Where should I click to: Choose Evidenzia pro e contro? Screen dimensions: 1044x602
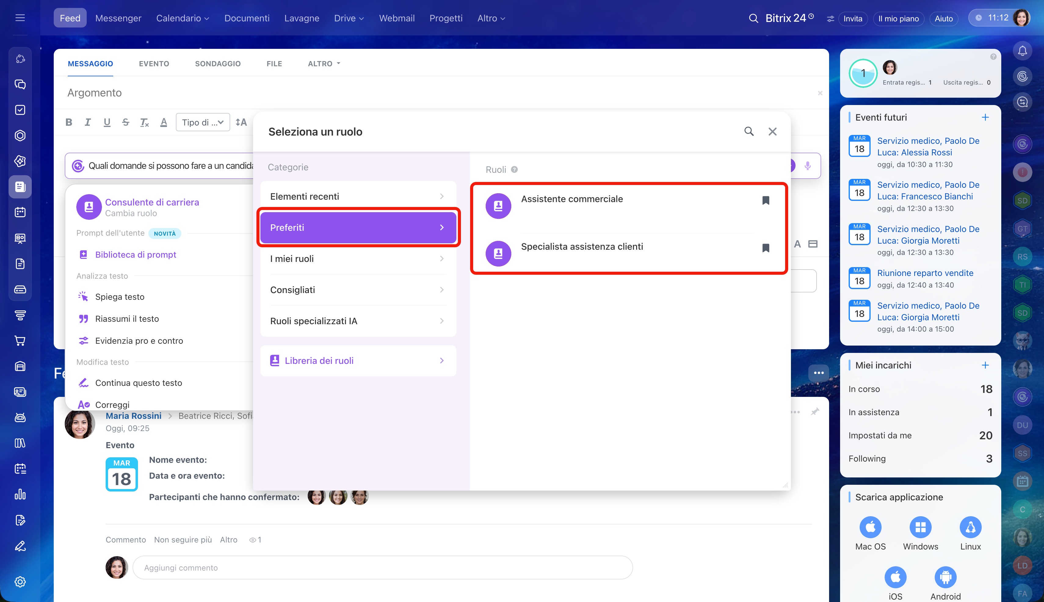pyautogui.click(x=139, y=341)
